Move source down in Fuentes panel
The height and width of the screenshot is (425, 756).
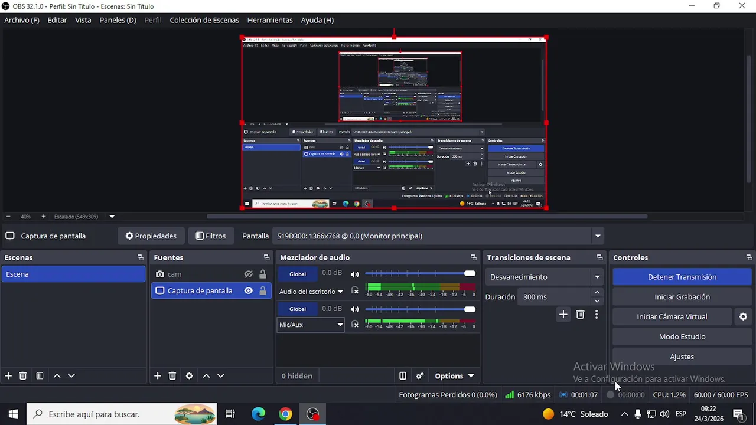pyautogui.click(x=221, y=376)
